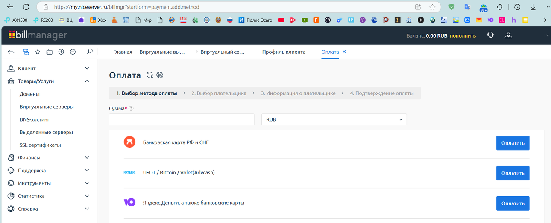
Task: Click the briefcase icon in sidebar toolbar
Action: click(x=50, y=52)
